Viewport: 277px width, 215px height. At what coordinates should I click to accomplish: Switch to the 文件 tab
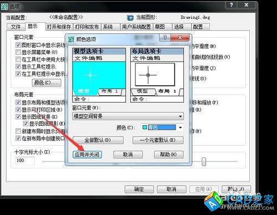[16, 27]
